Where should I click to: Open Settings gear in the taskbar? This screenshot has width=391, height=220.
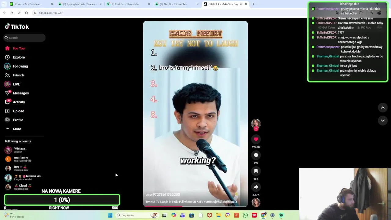point(272,215)
